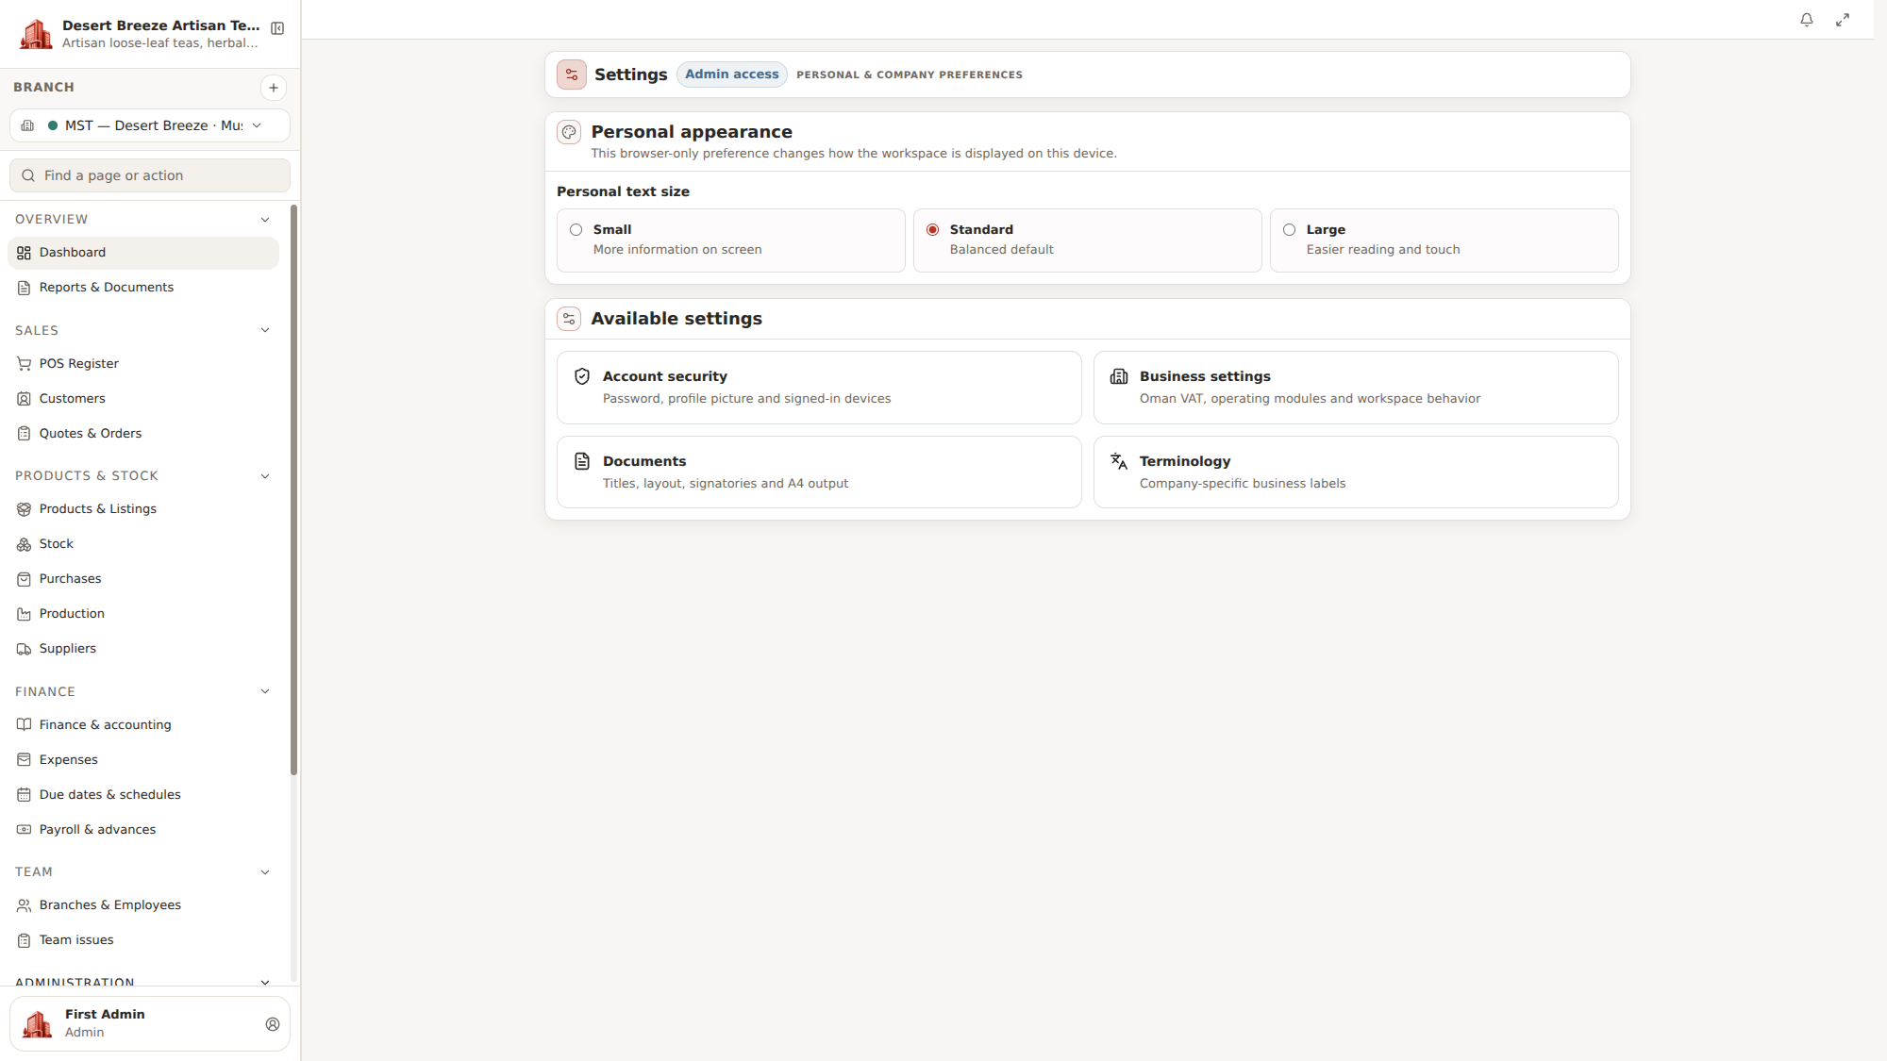The image size is (1887, 1061).
Task: Click the sidebar vertical scrollbar
Action: tap(293, 490)
